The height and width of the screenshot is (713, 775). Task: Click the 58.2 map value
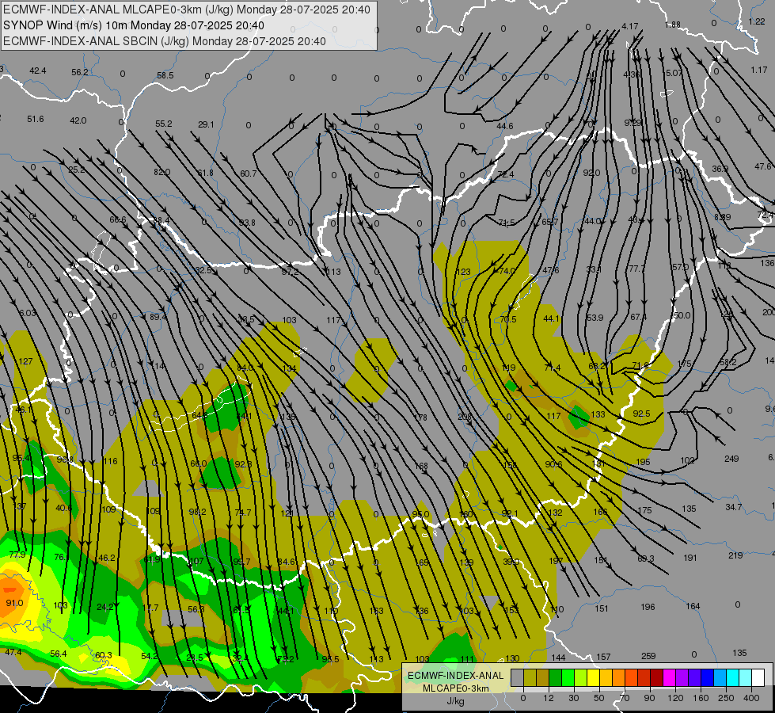tap(728, 362)
